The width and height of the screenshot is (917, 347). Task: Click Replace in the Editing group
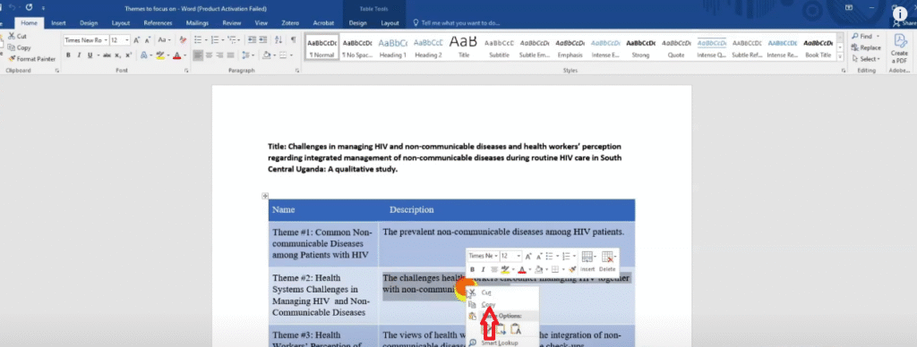867,48
